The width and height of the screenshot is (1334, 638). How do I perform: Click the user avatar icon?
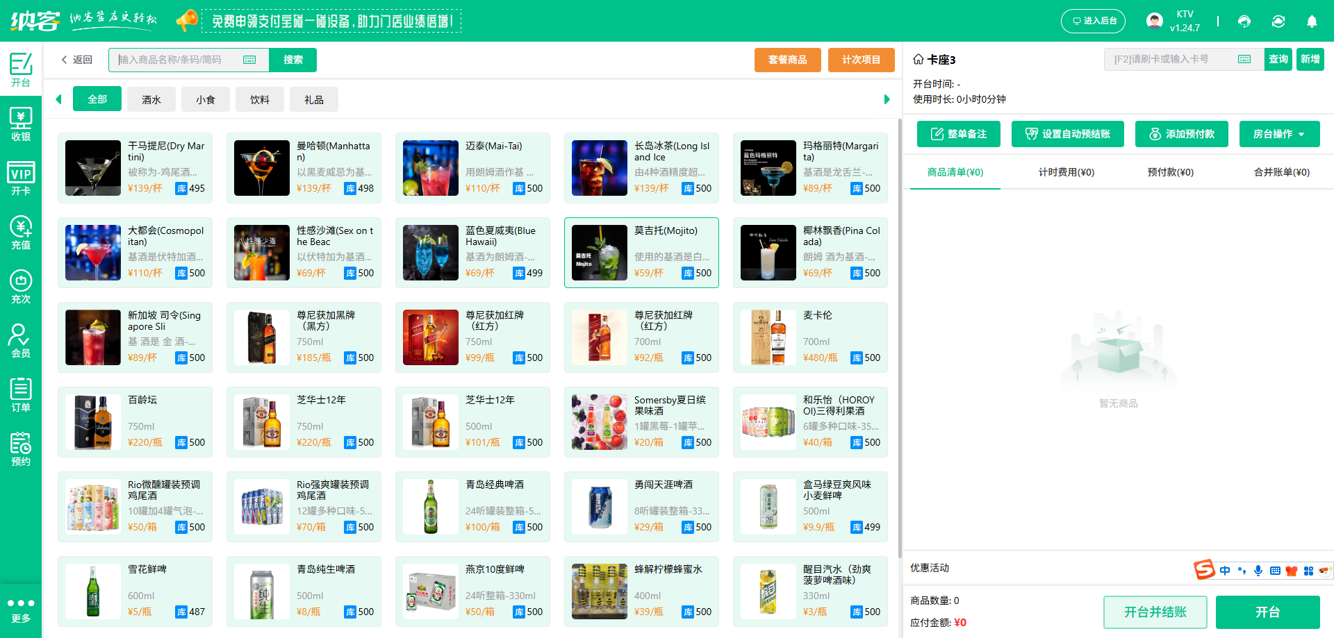pyautogui.click(x=1155, y=21)
